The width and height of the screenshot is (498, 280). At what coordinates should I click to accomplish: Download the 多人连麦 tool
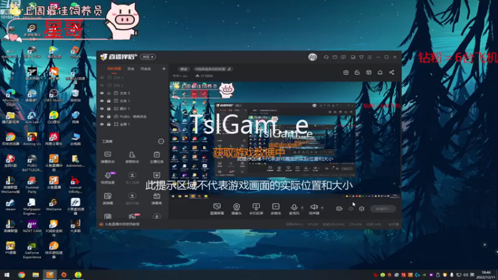click(x=132, y=178)
